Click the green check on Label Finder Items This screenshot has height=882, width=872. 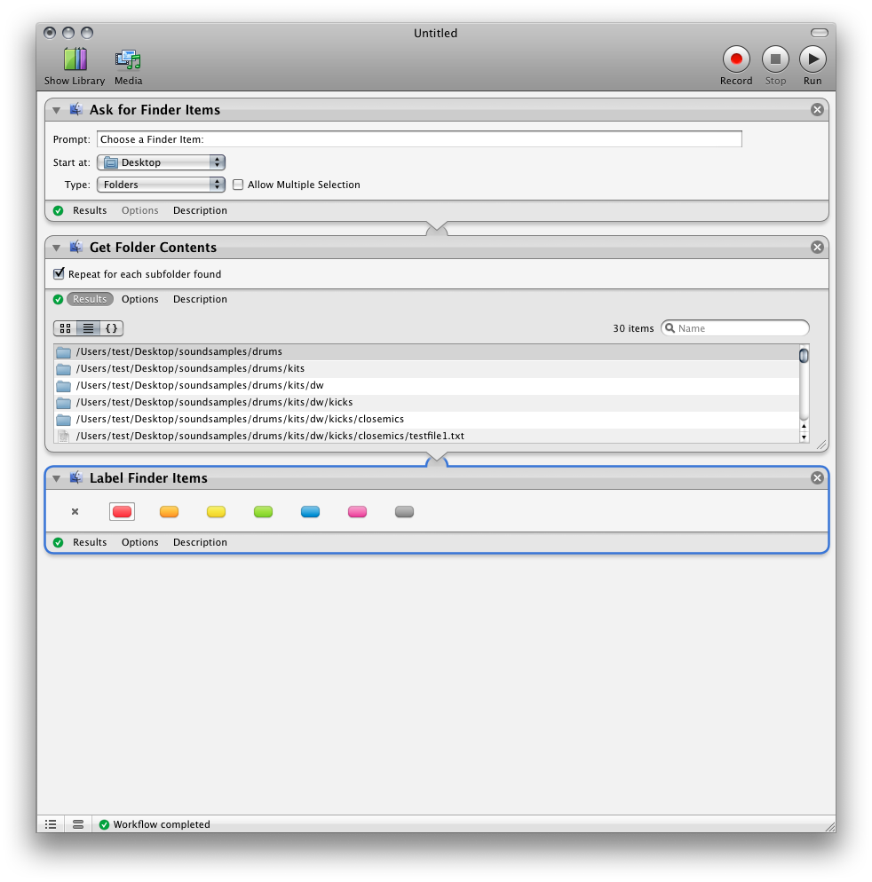coord(58,543)
